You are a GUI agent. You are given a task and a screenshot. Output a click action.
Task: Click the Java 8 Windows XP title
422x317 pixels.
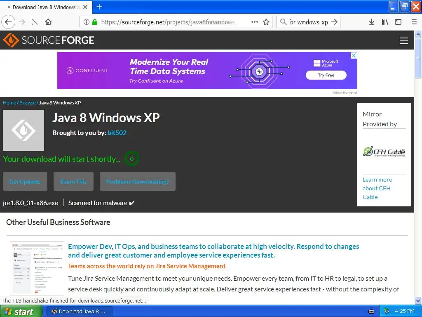tap(106, 118)
